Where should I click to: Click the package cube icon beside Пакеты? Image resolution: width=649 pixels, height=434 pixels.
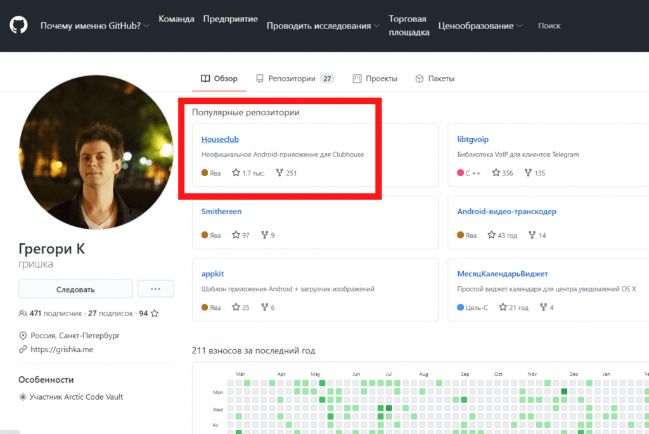click(420, 79)
